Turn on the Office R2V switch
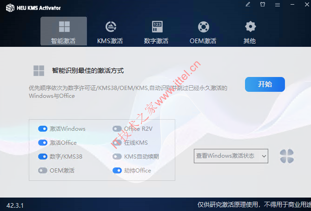The width and height of the screenshot is (311, 211). [117, 129]
